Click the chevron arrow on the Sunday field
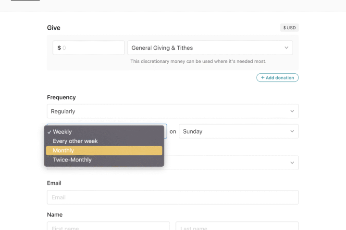This screenshot has width=346, height=230. (292, 131)
